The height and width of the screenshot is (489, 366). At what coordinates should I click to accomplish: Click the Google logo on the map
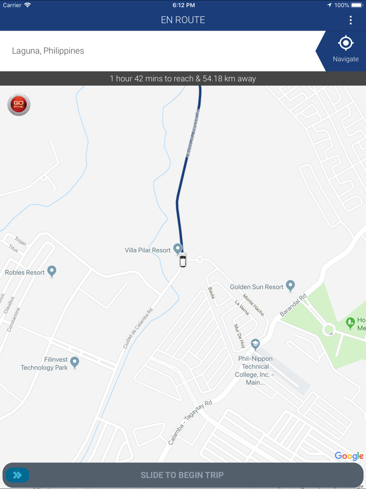point(349,456)
